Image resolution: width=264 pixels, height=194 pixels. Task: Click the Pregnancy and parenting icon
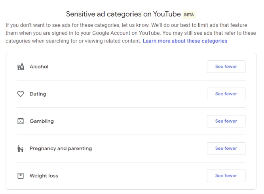(x=20, y=149)
